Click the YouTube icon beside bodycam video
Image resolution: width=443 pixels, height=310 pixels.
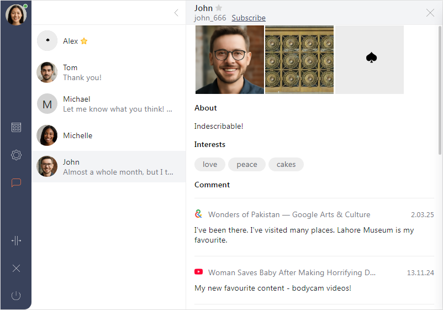click(199, 272)
